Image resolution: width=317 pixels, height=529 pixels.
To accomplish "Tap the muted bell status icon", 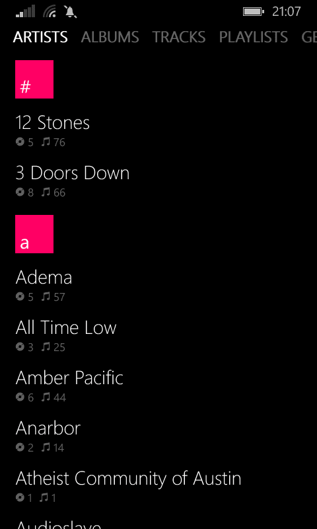I will point(70,12).
